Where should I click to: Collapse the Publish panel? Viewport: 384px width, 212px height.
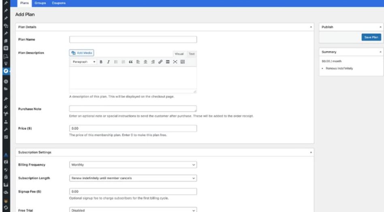[380, 27]
